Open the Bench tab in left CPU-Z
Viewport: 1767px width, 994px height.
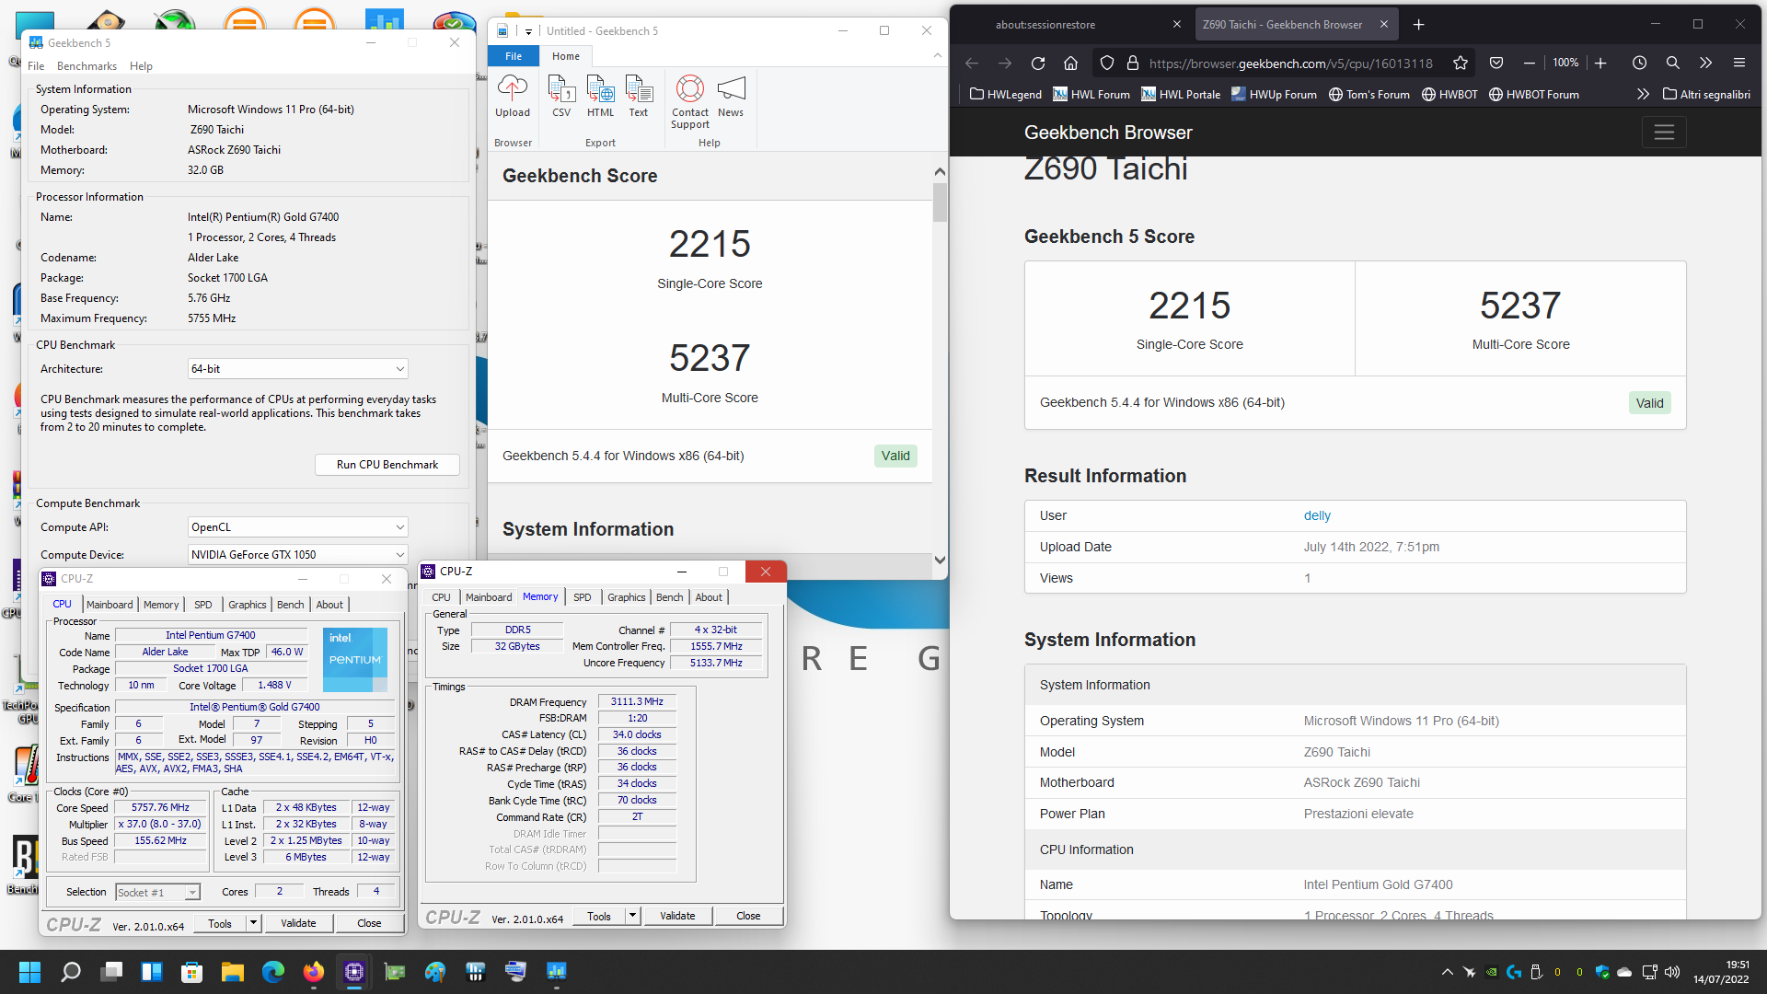(290, 605)
